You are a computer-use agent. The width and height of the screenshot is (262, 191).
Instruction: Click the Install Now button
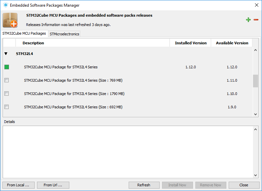tap(177, 185)
